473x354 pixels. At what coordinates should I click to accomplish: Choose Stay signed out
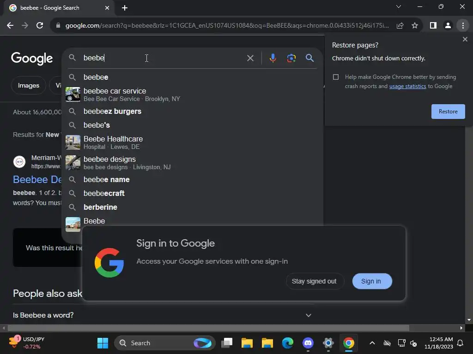[314, 281]
